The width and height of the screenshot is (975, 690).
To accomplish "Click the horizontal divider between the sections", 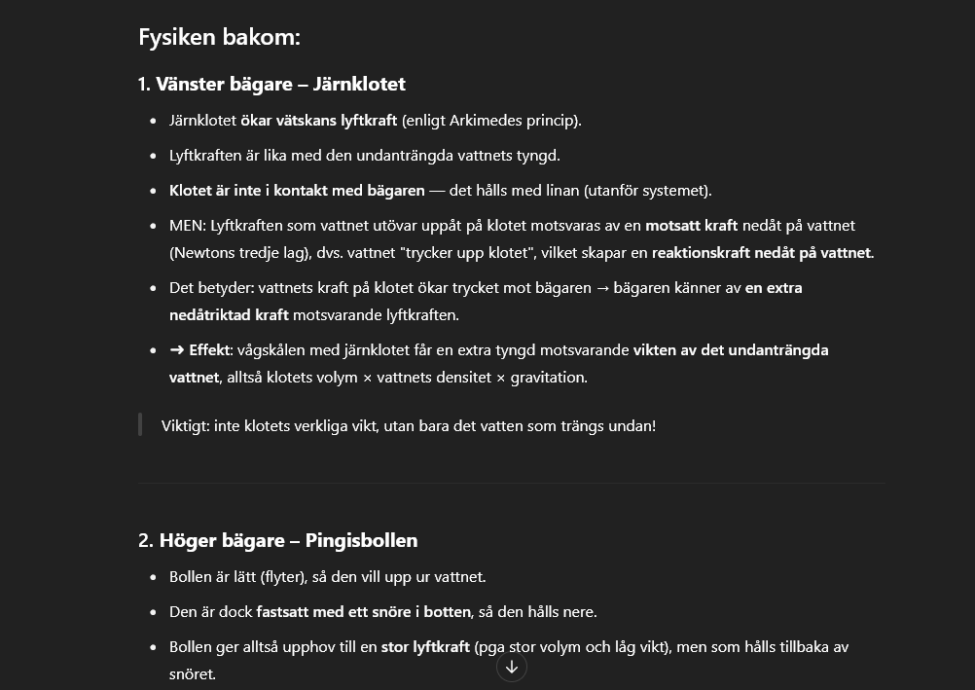I will point(511,483).
